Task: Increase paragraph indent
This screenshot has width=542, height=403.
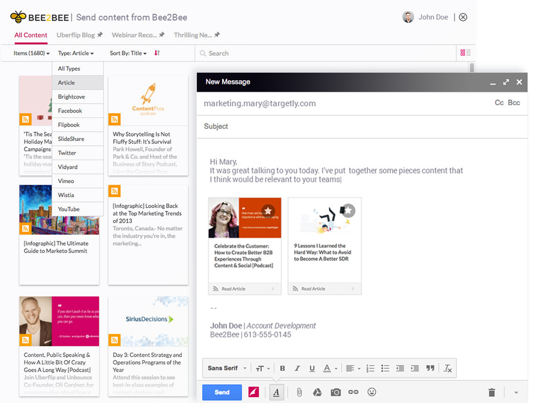Action: click(415, 368)
